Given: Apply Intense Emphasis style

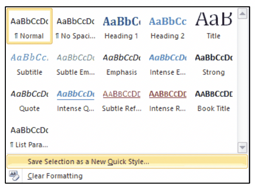Looking at the screenshot, I should click(168, 63).
